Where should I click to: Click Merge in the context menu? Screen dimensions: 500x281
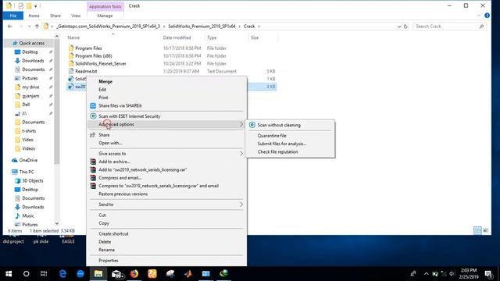click(x=105, y=81)
